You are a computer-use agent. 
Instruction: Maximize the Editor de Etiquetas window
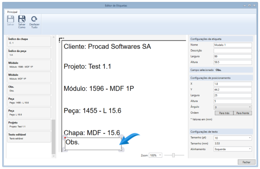249,5
